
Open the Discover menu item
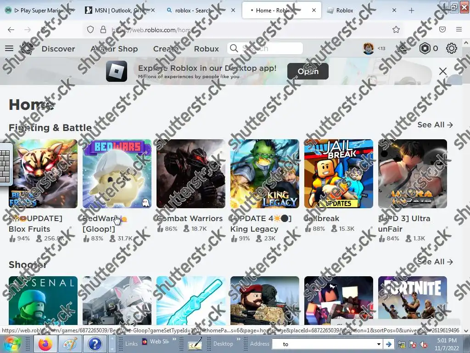(x=58, y=49)
